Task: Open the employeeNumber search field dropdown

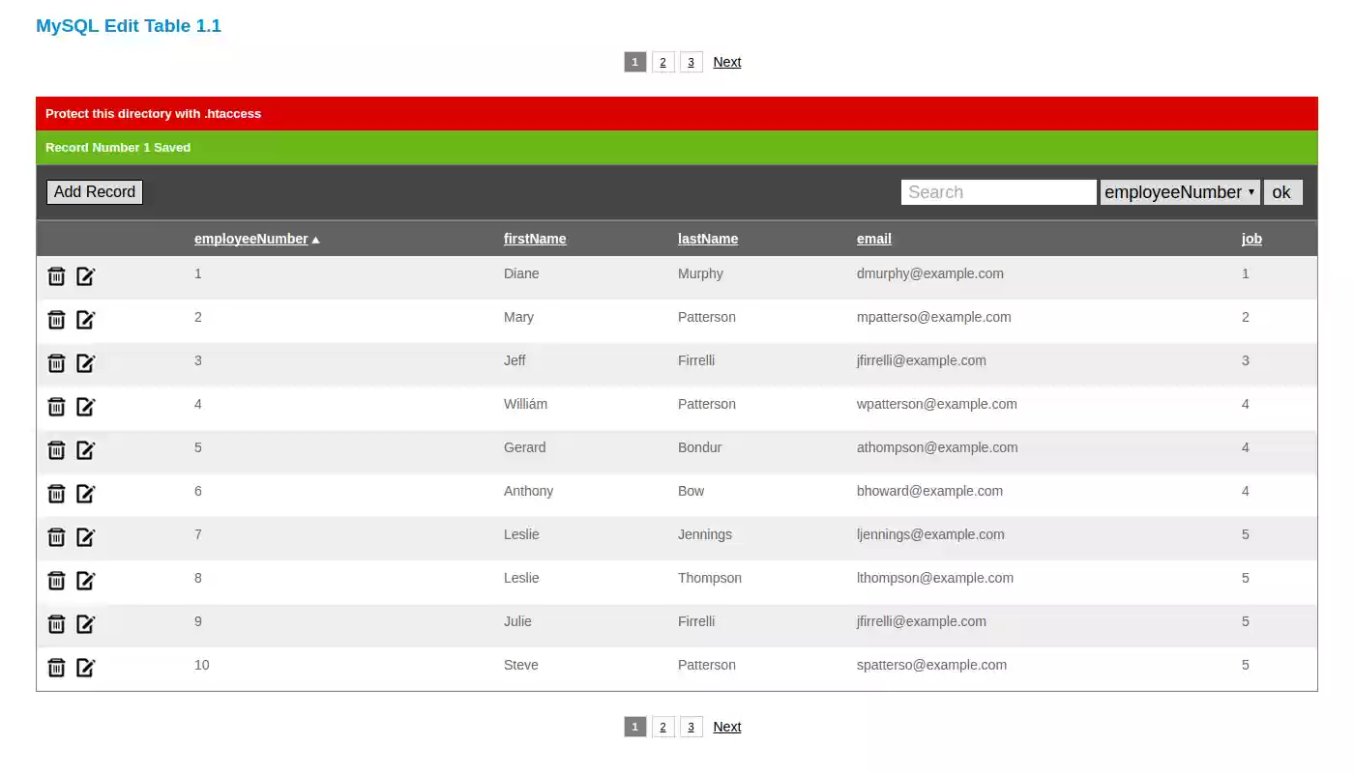Action: click(1179, 191)
